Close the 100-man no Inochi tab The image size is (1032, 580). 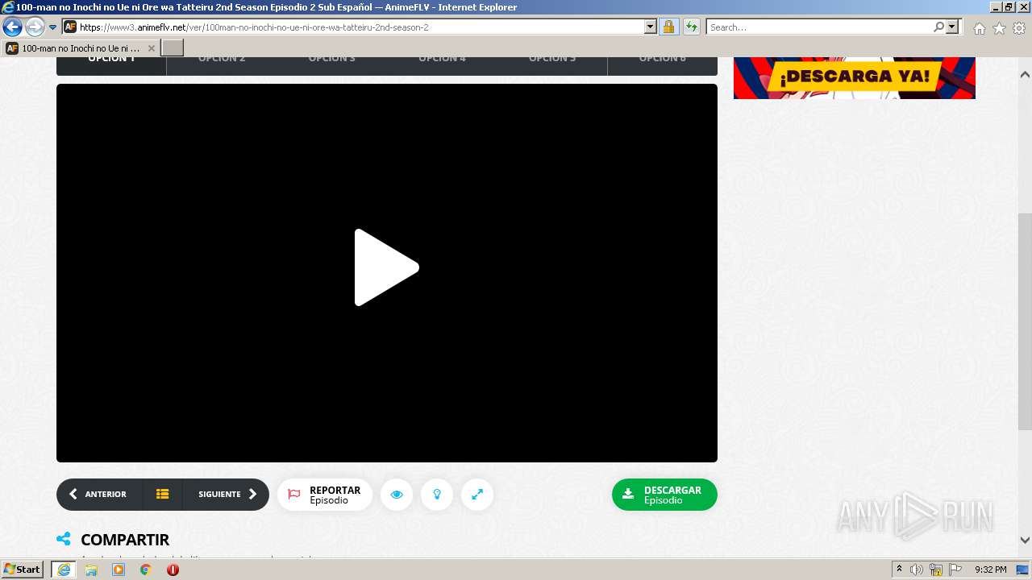151,48
